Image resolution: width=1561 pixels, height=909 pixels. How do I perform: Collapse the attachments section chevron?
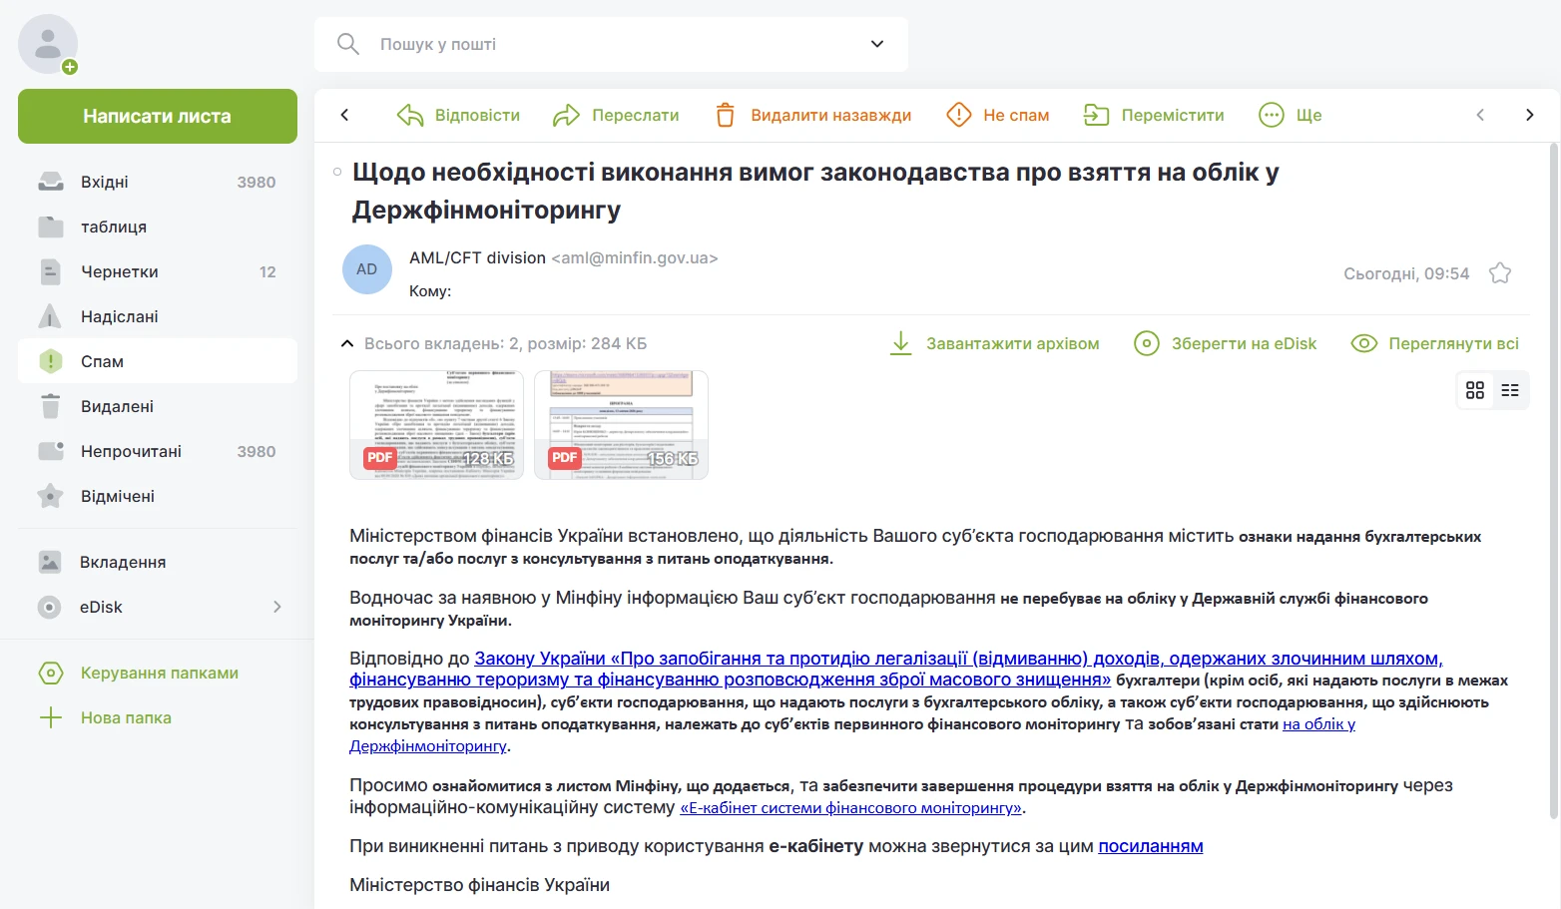[346, 342]
